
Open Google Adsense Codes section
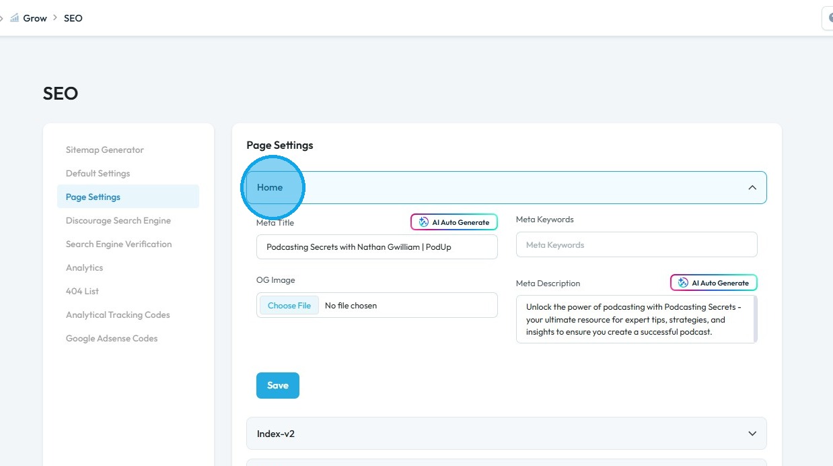tap(112, 338)
